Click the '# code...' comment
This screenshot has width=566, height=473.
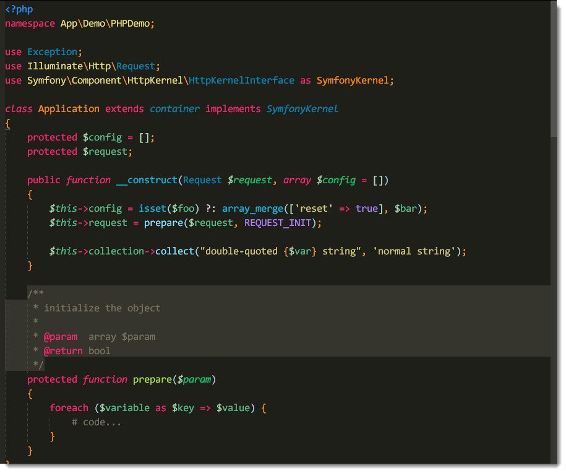pos(96,422)
